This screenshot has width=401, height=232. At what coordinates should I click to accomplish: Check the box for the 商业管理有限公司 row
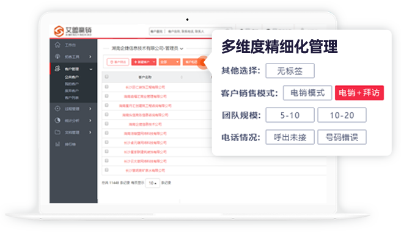coord(106,96)
